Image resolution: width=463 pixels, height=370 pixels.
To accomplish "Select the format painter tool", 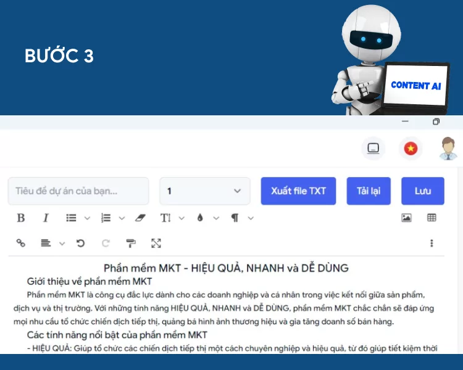I will click(x=131, y=243).
